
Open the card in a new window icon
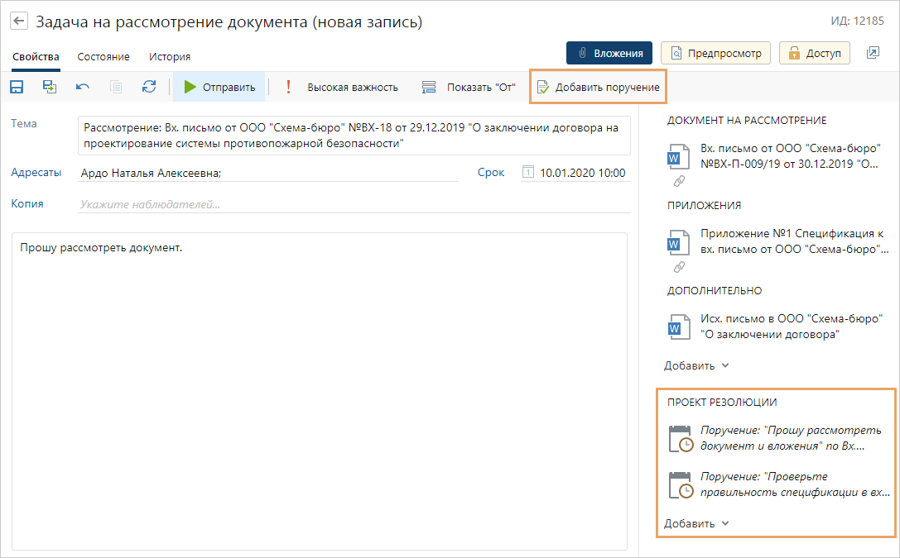coord(873,53)
